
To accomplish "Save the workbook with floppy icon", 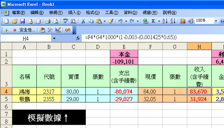I will pyautogui.click(x=22, y=21).
